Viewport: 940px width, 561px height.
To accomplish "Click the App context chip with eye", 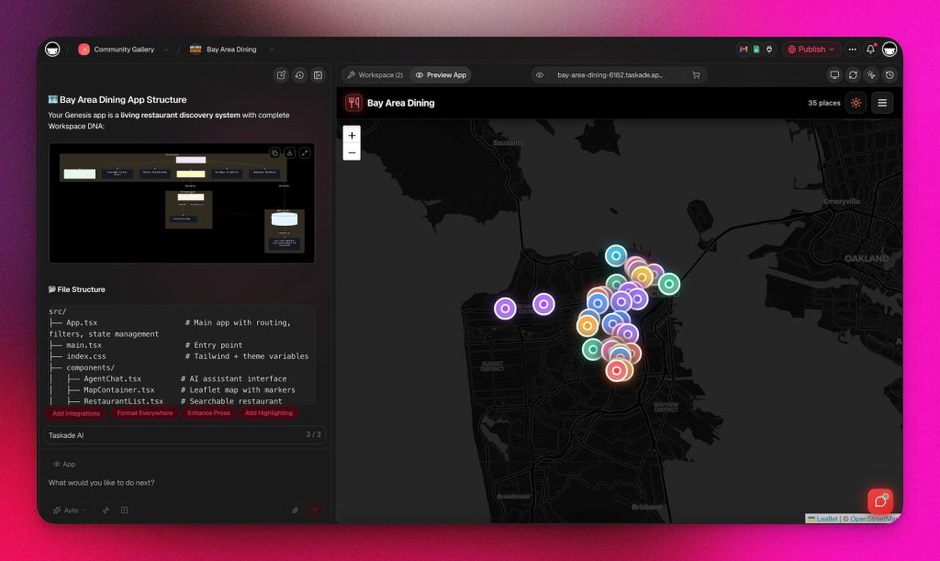I will [x=64, y=464].
